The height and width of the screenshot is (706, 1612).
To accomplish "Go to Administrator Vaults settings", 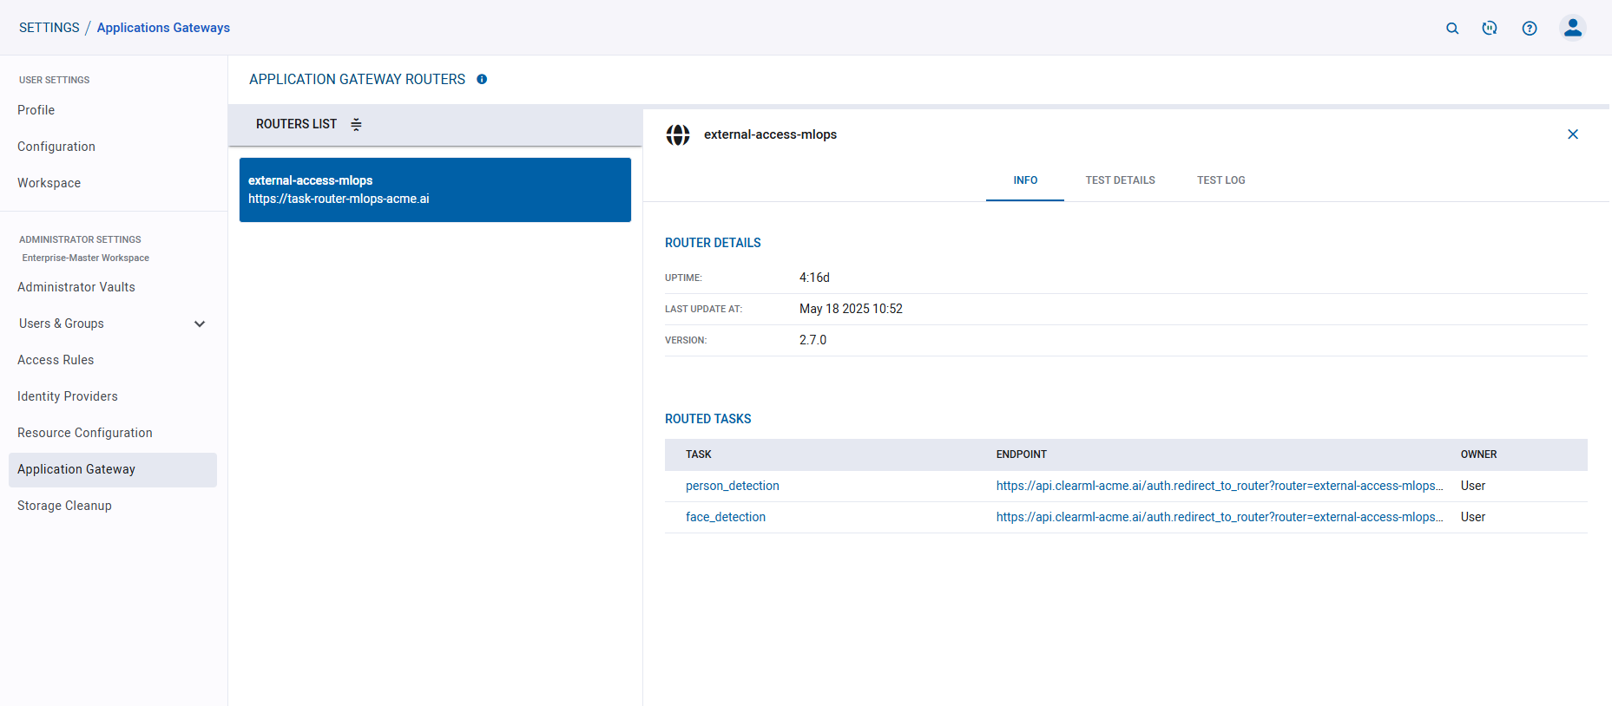I will pyautogui.click(x=76, y=288).
